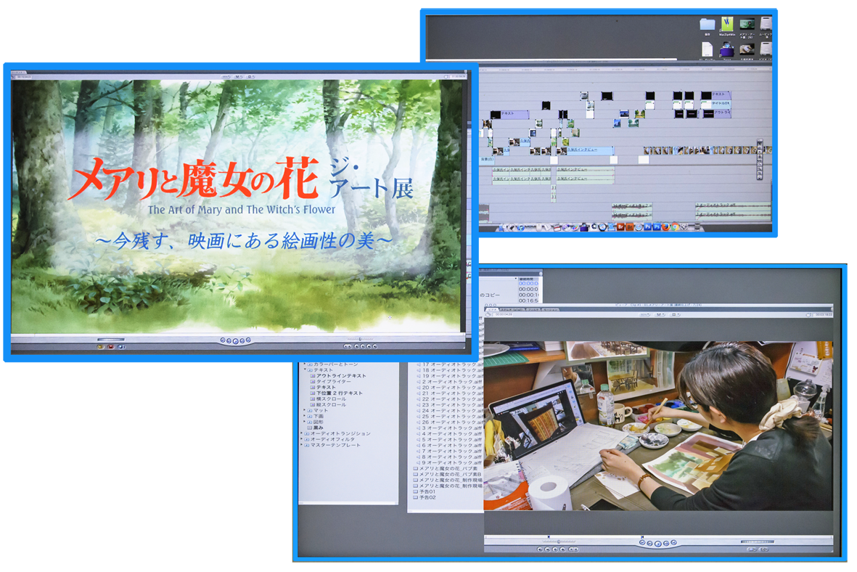The height and width of the screenshot is (572, 857).
Task: Go to next edit in Viewer transport
Action: [674, 542]
